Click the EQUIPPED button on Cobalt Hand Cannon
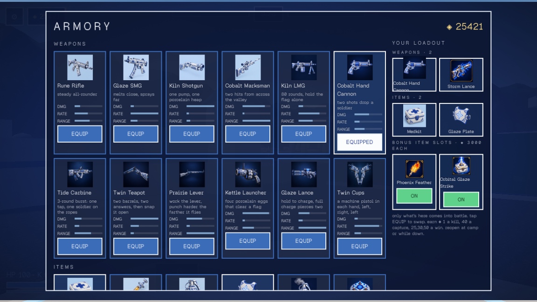The height and width of the screenshot is (302, 537). (359, 142)
